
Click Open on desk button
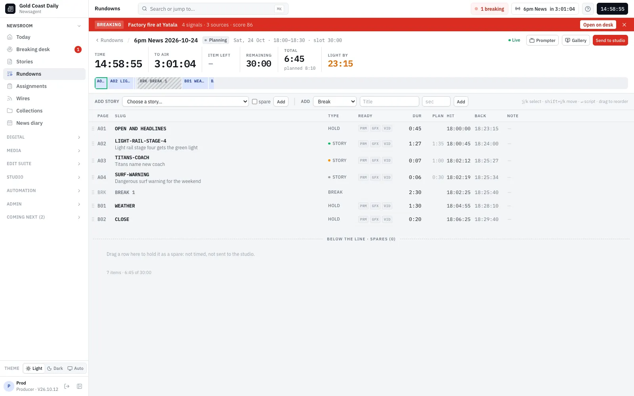[598, 25]
